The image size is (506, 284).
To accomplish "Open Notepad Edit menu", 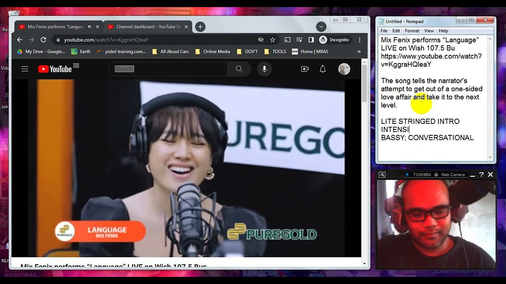I will (x=396, y=31).
